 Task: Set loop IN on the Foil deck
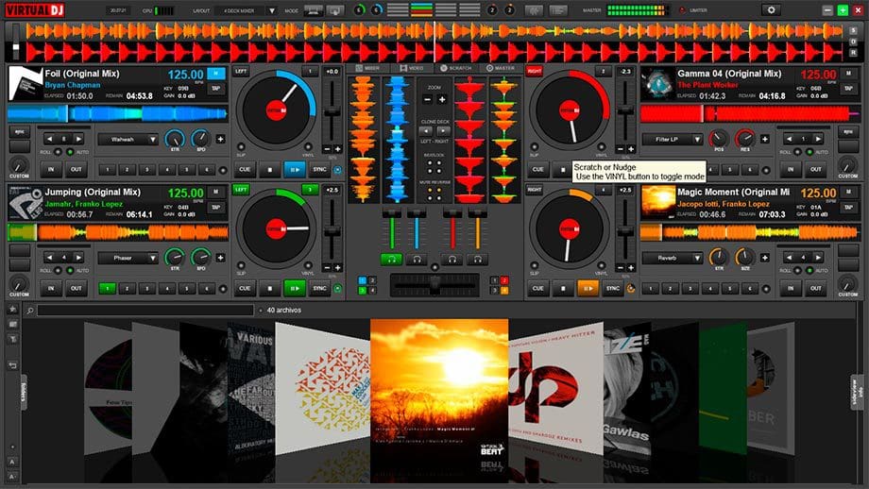coord(51,170)
